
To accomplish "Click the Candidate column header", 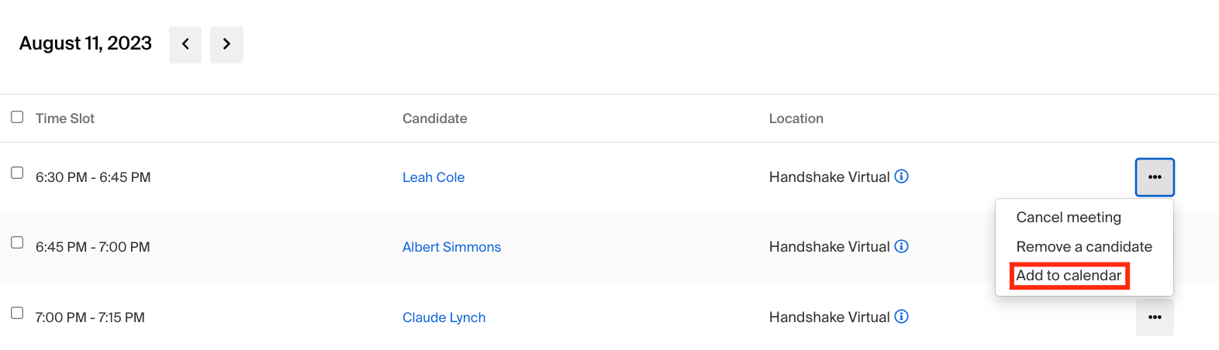I will tap(434, 118).
